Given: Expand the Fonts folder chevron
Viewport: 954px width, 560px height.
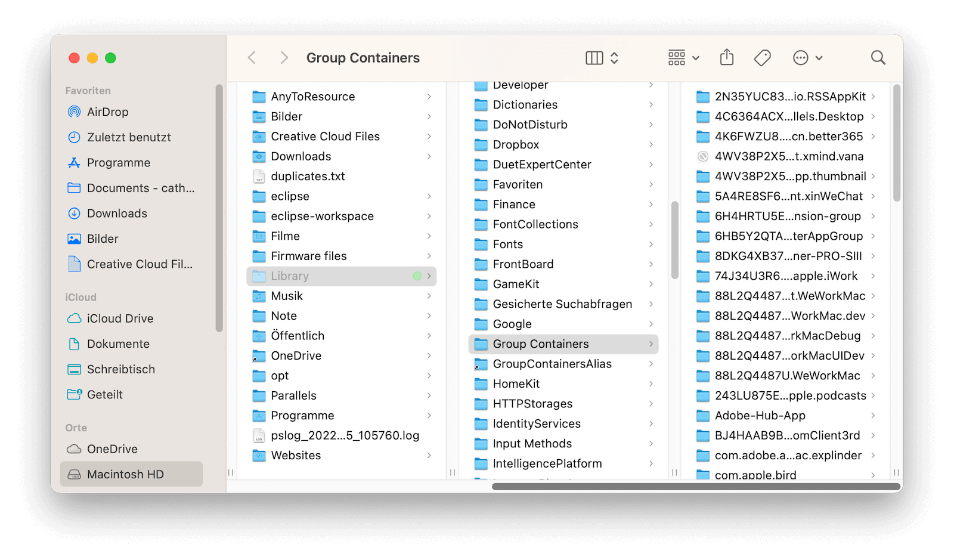Looking at the screenshot, I should (x=651, y=245).
